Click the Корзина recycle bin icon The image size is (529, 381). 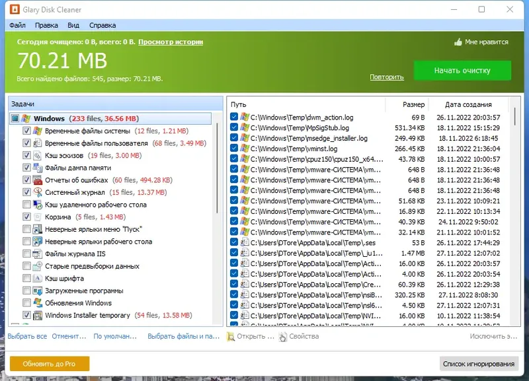[x=38, y=217]
